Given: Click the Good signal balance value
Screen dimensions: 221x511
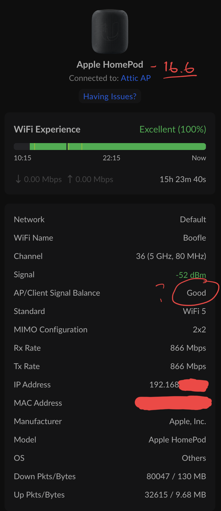Looking at the screenshot, I should click(x=196, y=293).
